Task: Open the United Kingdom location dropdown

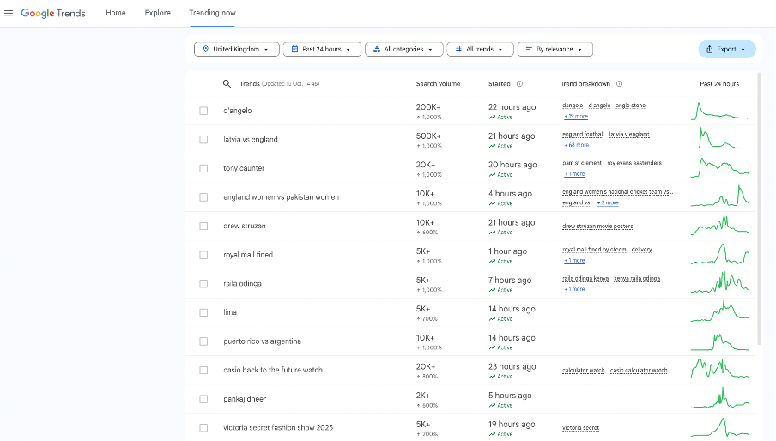Action: coord(236,49)
